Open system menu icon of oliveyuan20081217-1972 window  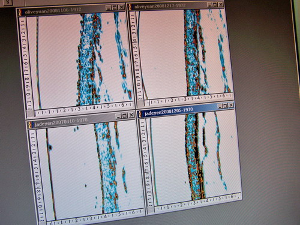pyautogui.click(x=130, y=7)
